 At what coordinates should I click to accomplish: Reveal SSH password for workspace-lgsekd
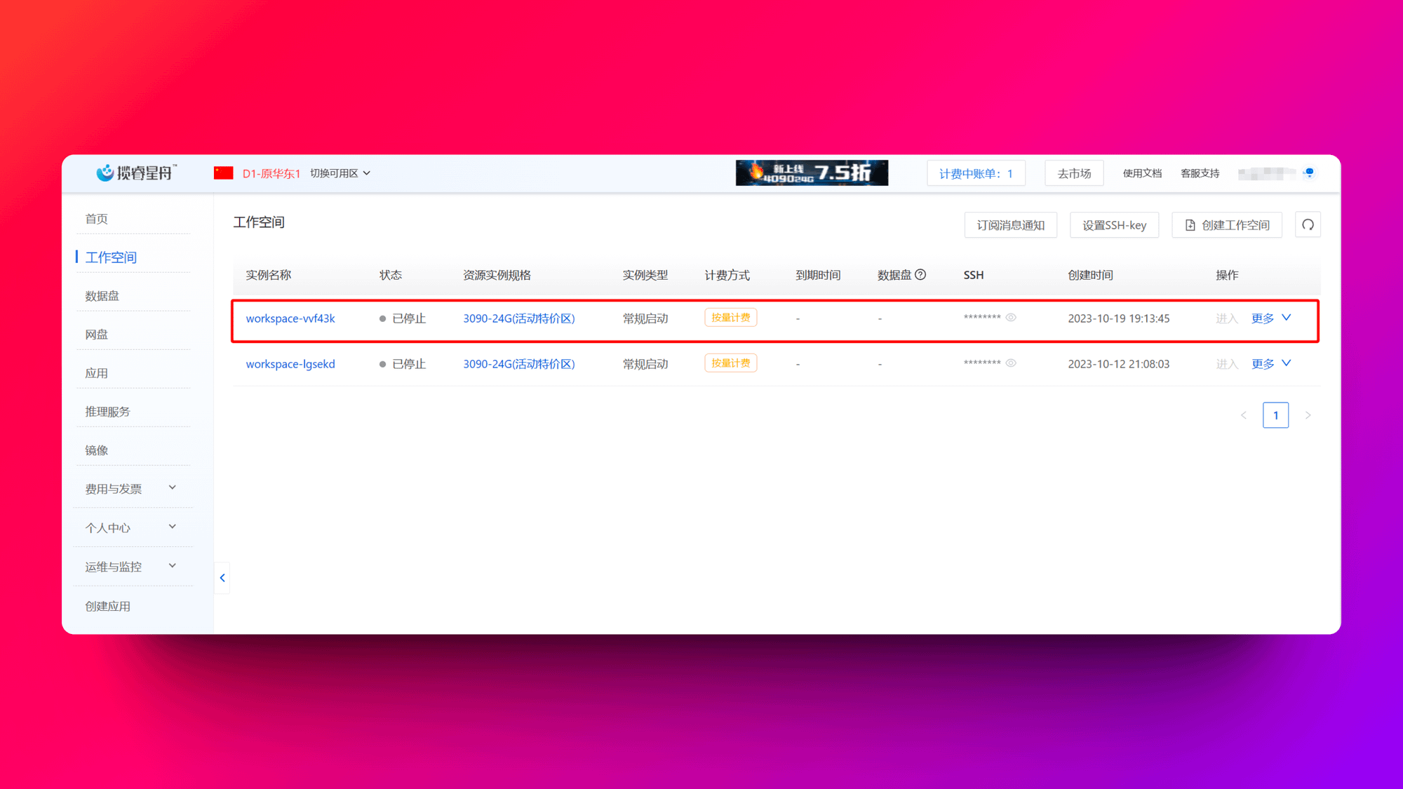tap(1011, 363)
